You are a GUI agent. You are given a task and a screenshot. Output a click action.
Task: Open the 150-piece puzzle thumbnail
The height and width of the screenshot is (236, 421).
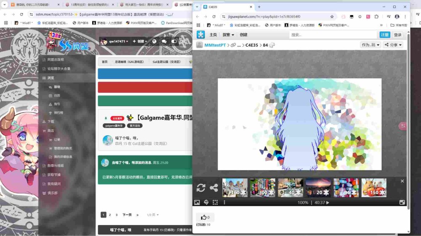point(374,188)
